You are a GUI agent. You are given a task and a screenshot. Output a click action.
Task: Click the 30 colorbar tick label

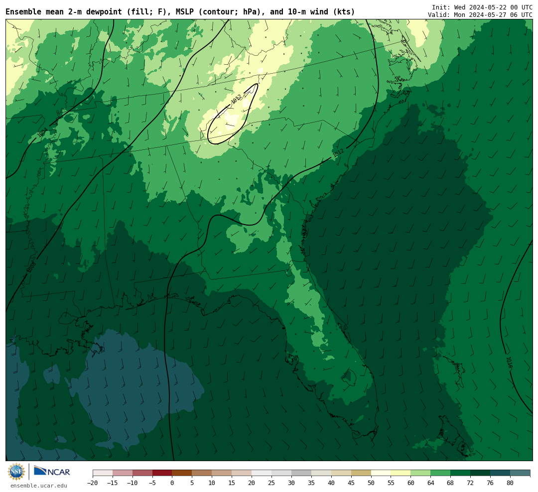pyautogui.click(x=291, y=483)
